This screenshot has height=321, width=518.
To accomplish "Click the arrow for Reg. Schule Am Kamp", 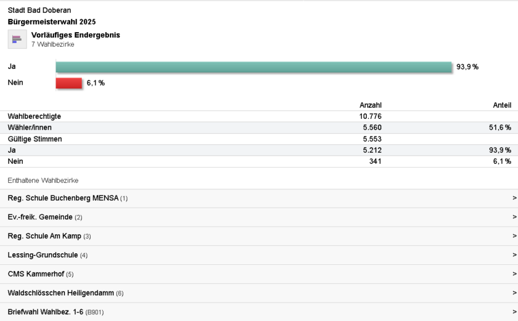I will click(514, 236).
